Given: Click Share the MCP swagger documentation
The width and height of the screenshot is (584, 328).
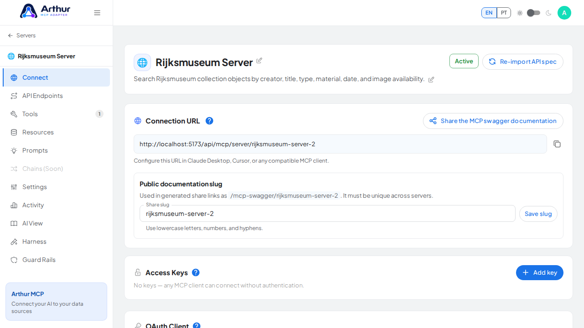Looking at the screenshot, I should tap(493, 121).
